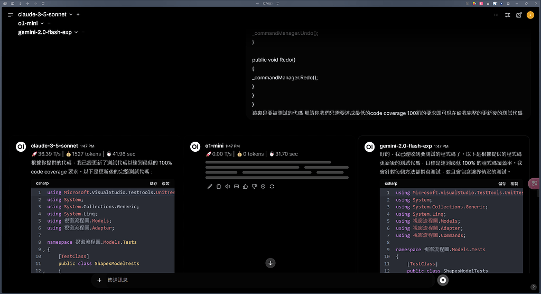Save the gemini-2.0-flash-exp code block (儲存)

click(502, 184)
